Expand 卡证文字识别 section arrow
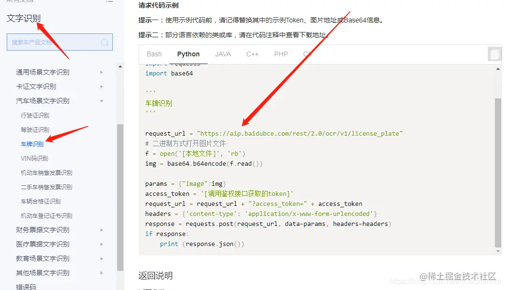The width and height of the screenshot is (505, 290). (101, 86)
